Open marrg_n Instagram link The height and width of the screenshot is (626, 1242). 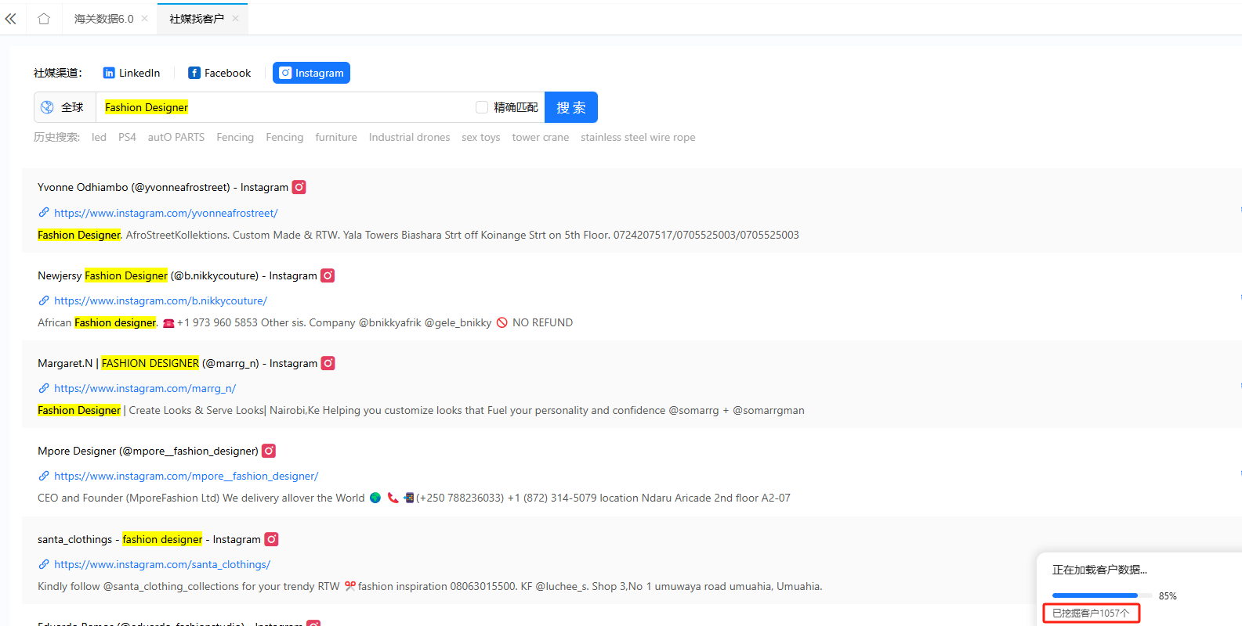pos(145,388)
